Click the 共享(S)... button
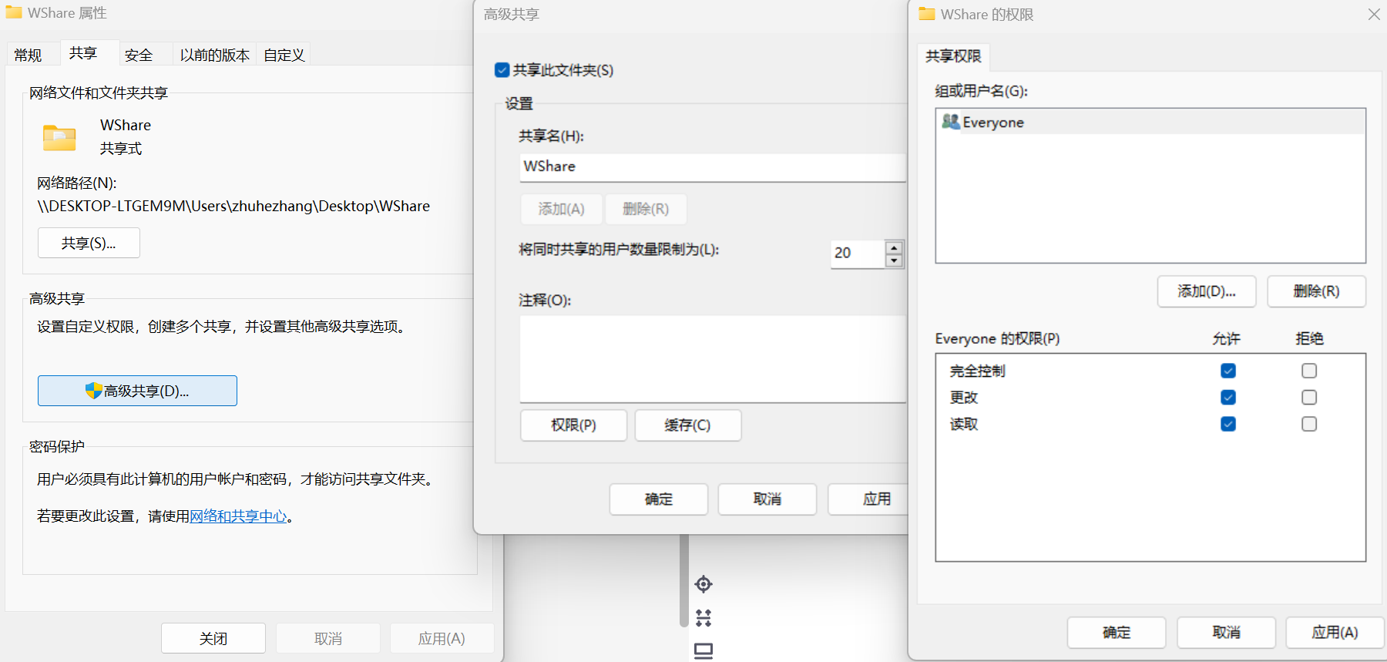 coord(89,243)
